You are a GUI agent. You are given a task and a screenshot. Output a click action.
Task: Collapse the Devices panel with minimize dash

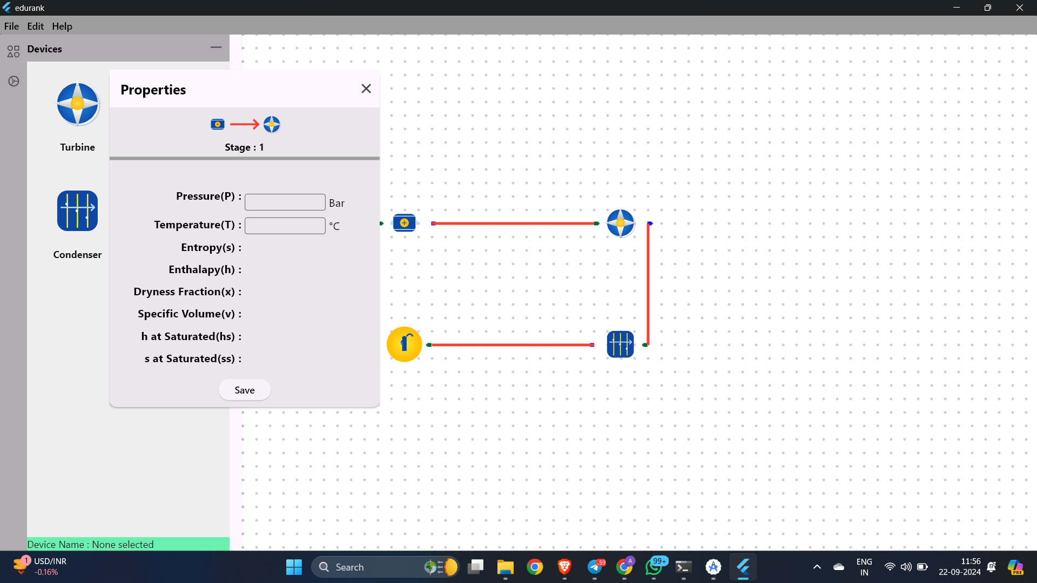tap(216, 48)
